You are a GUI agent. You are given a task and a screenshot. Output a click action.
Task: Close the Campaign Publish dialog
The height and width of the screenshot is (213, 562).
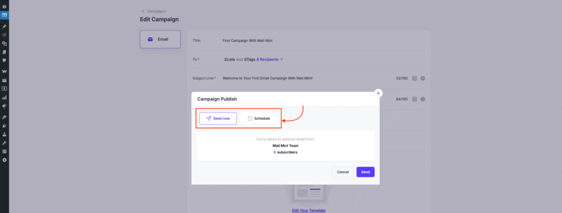378,93
